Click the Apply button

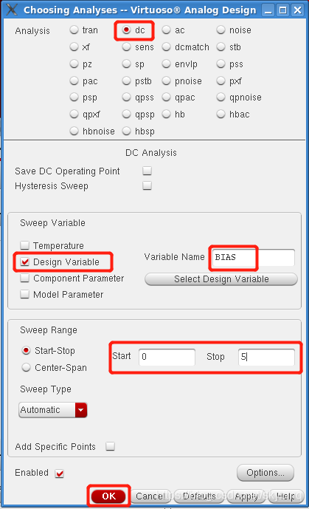[246, 496]
